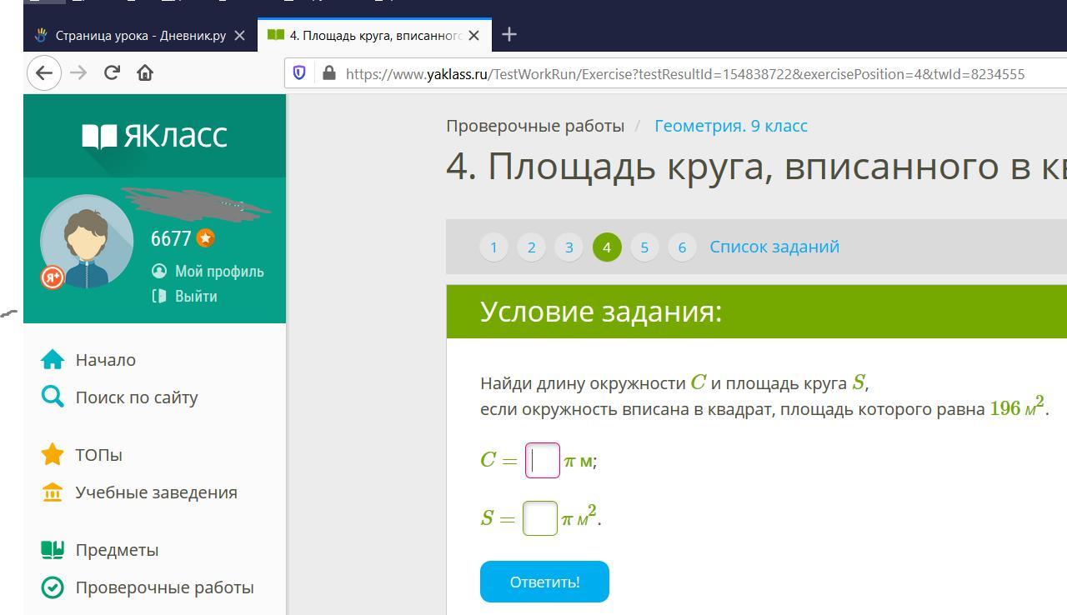Close the Площадь круга tab

tap(473, 36)
